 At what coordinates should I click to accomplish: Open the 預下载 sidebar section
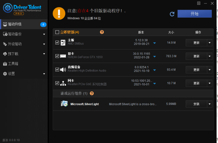point(24,54)
